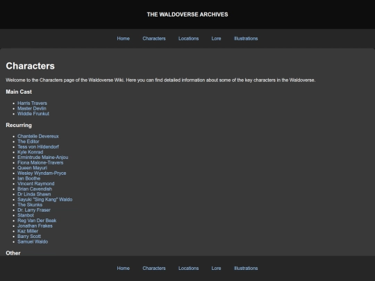Open the Vincent Raymond link
Image resolution: width=375 pixels, height=281 pixels.
point(36,183)
